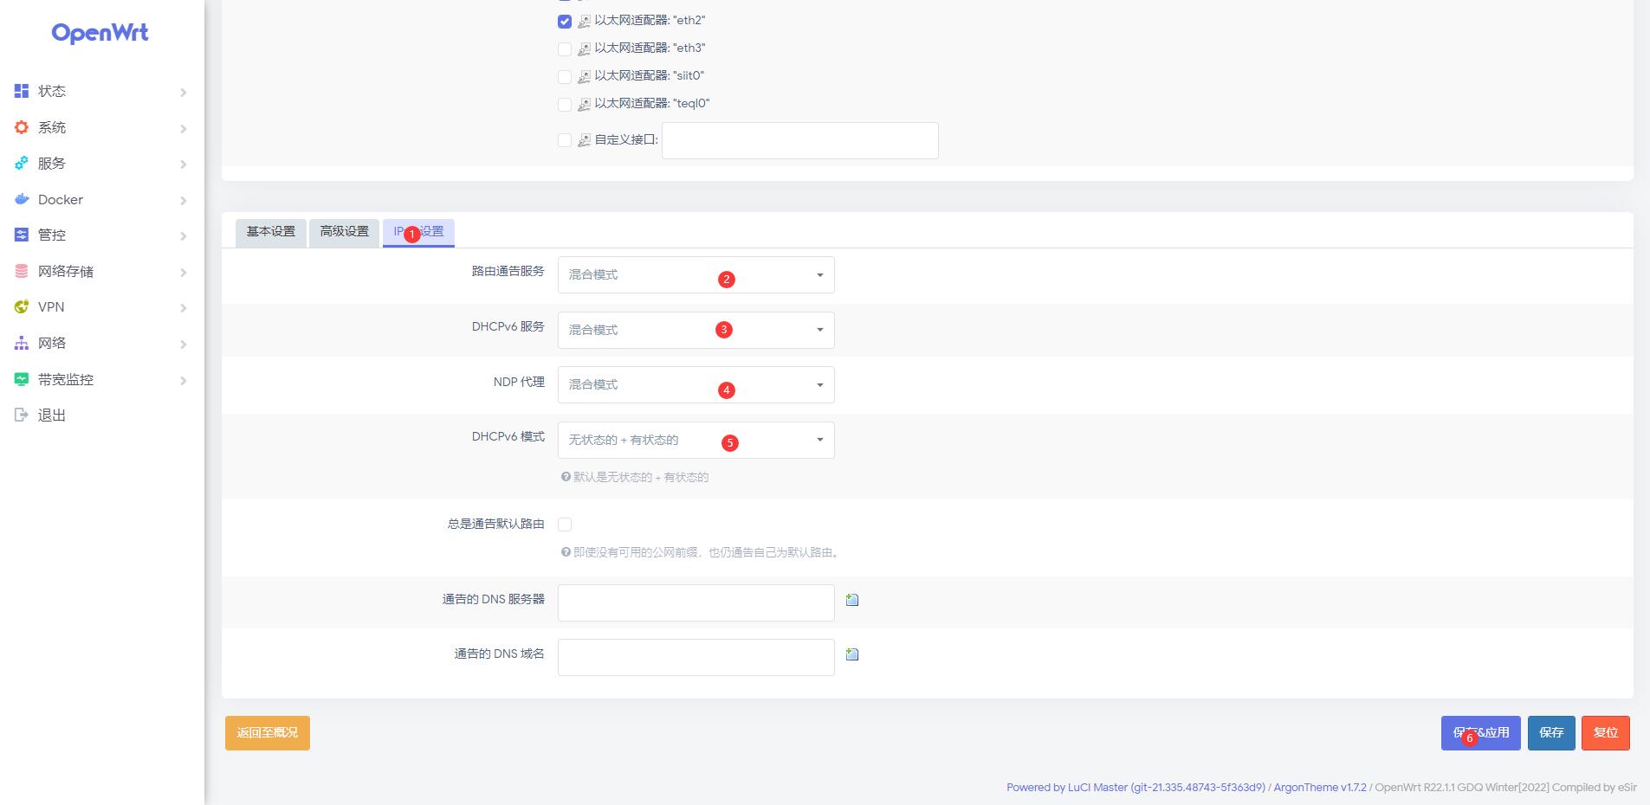This screenshot has height=805, width=1650.
Task: Expand the 网络存储 menu chevron
Action: click(x=183, y=272)
